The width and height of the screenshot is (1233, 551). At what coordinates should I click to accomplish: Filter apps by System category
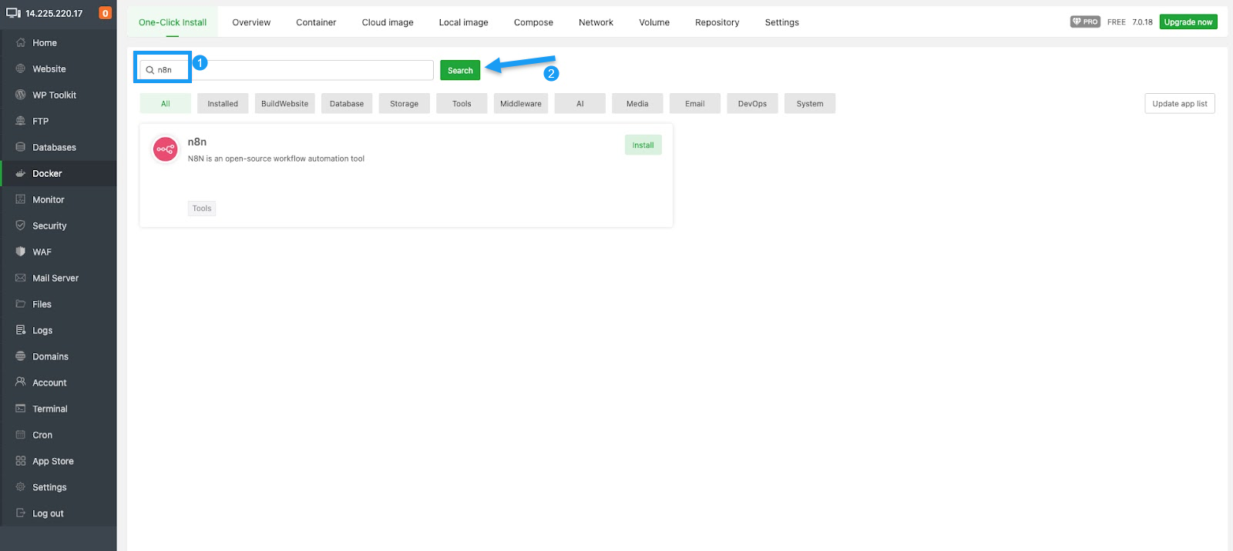810,104
